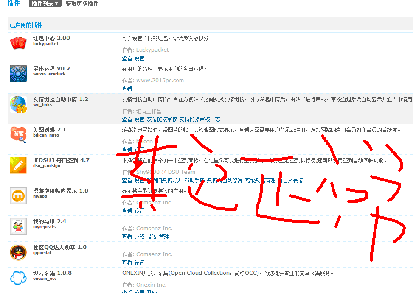Click the onexin_occ identifier text
Image resolution: width=413 pixels, height=293 pixels.
pyautogui.click(x=45, y=279)
